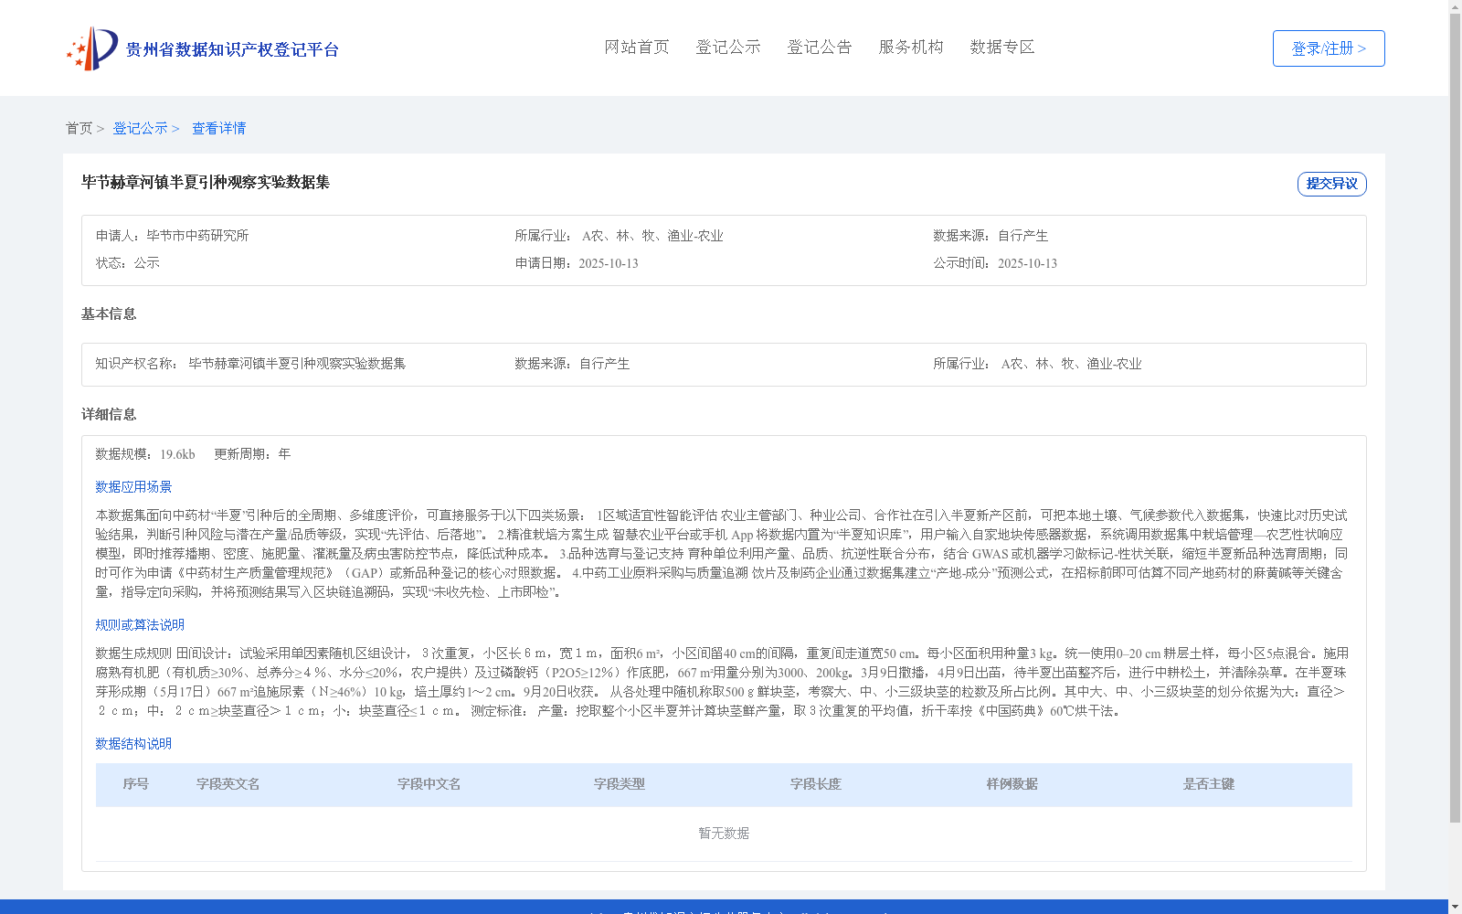The width and height of the screenshot is (1462, 914).
Task: Open the 登记公告 navigation menu
Action: (820, 47)
